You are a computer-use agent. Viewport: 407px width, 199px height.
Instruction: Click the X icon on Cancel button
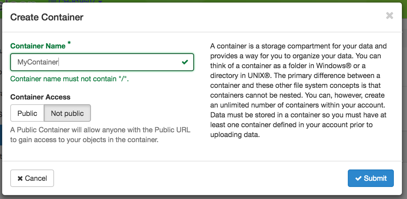click(x=20, y=178)
